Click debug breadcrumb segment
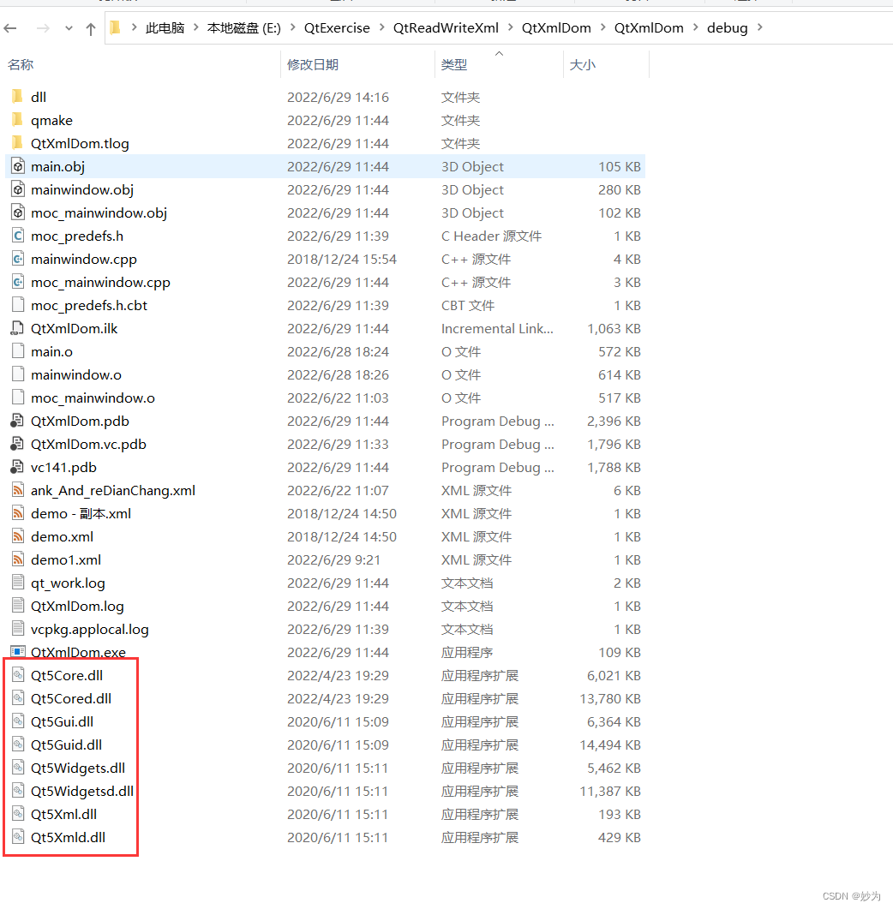Viewport: 893px width, 909px height. coord(727,27)
